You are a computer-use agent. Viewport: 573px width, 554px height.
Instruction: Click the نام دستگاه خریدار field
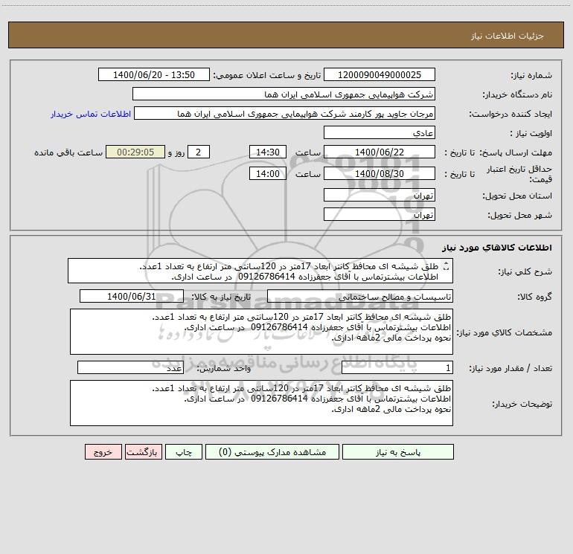(x=284, y=94)
